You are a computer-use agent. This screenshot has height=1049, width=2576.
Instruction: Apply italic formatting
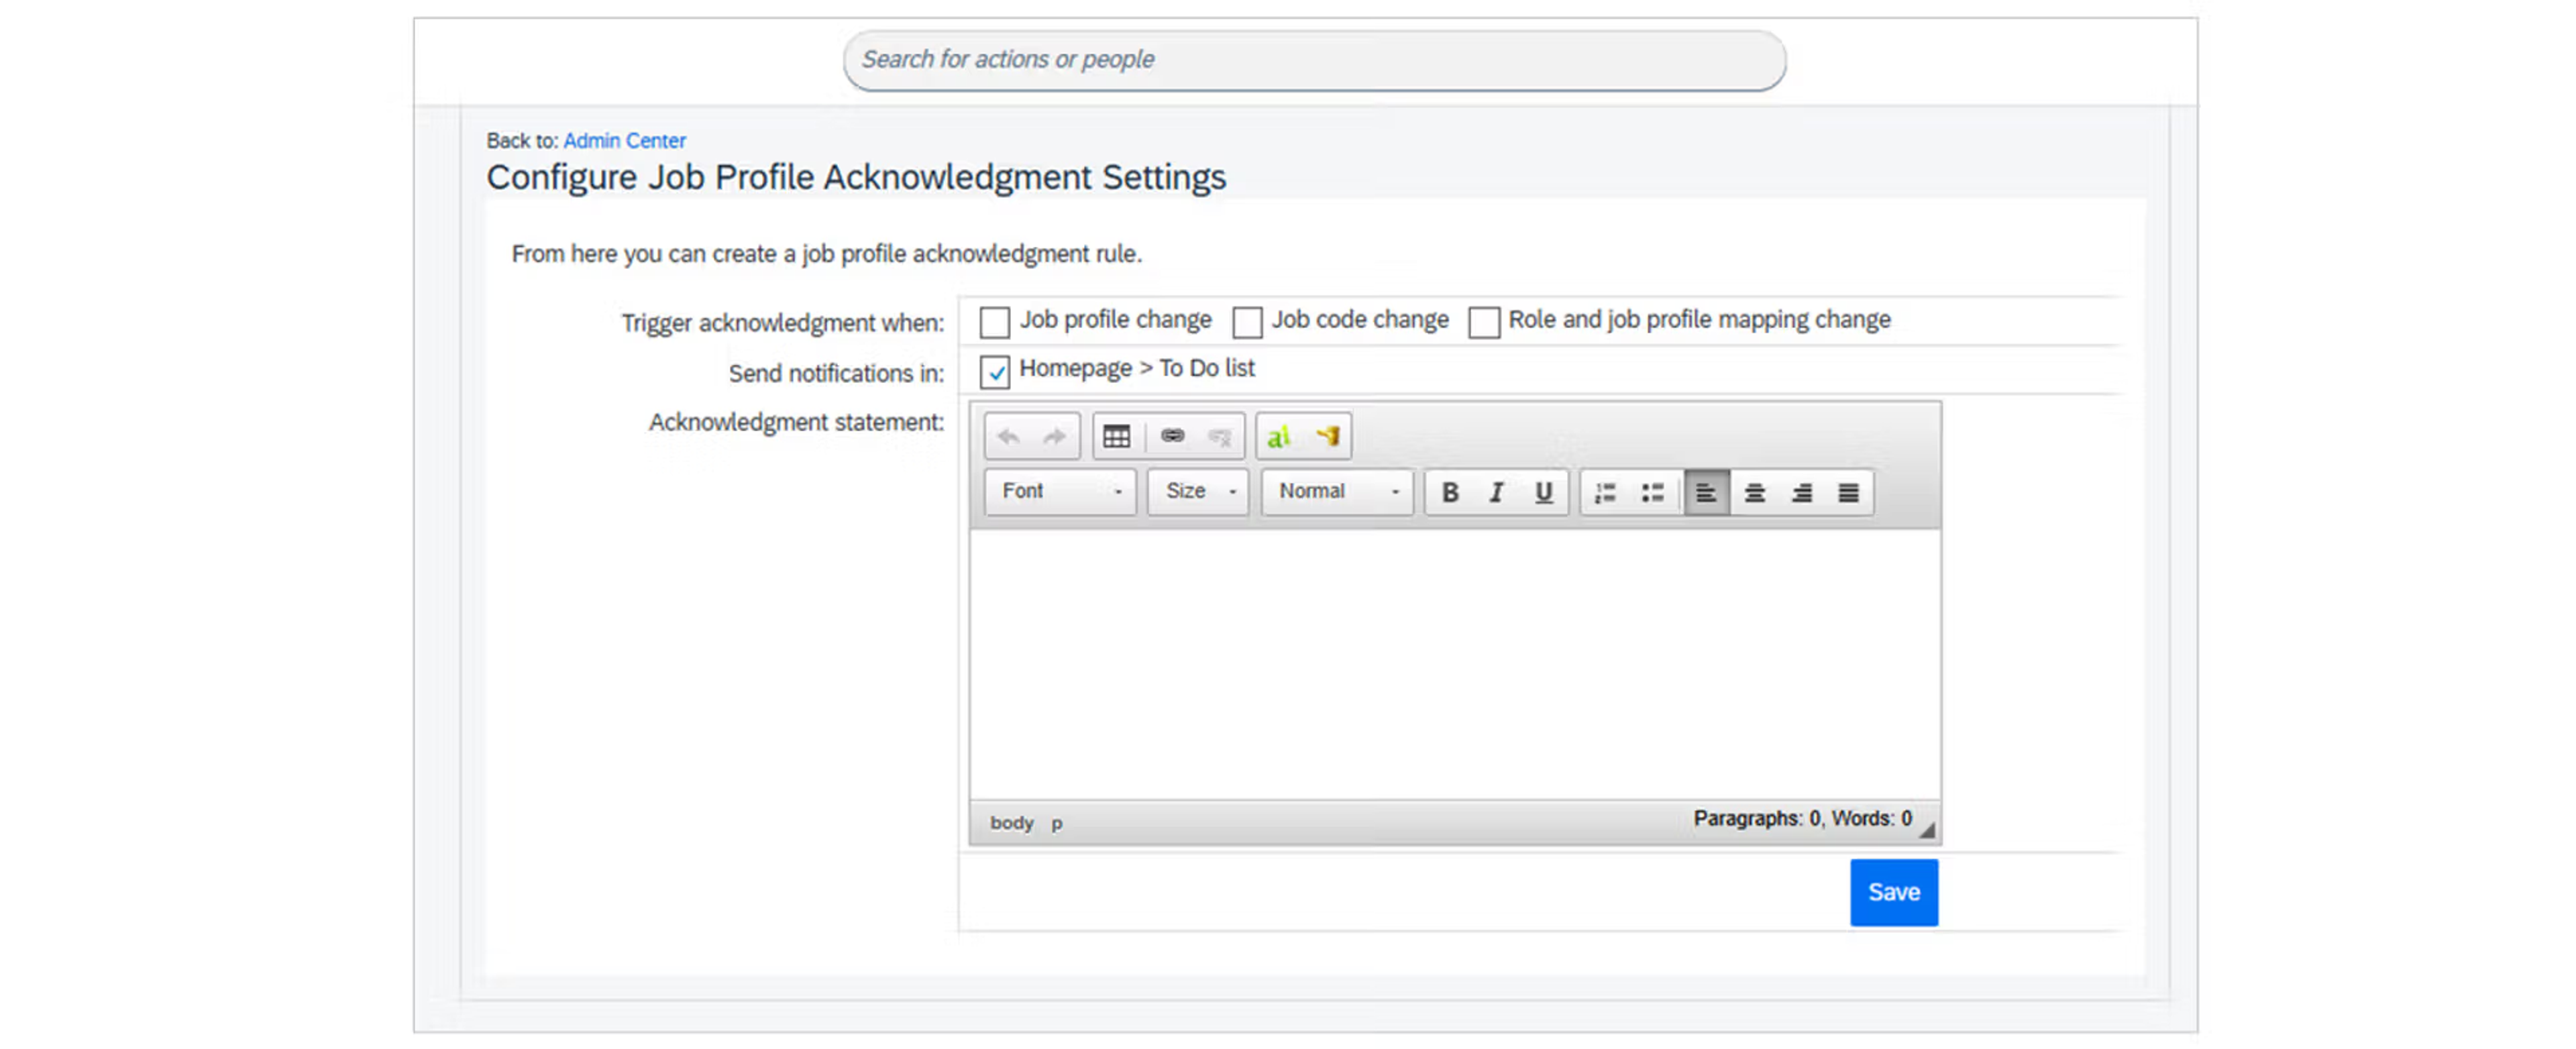[x=1496, y=492]
